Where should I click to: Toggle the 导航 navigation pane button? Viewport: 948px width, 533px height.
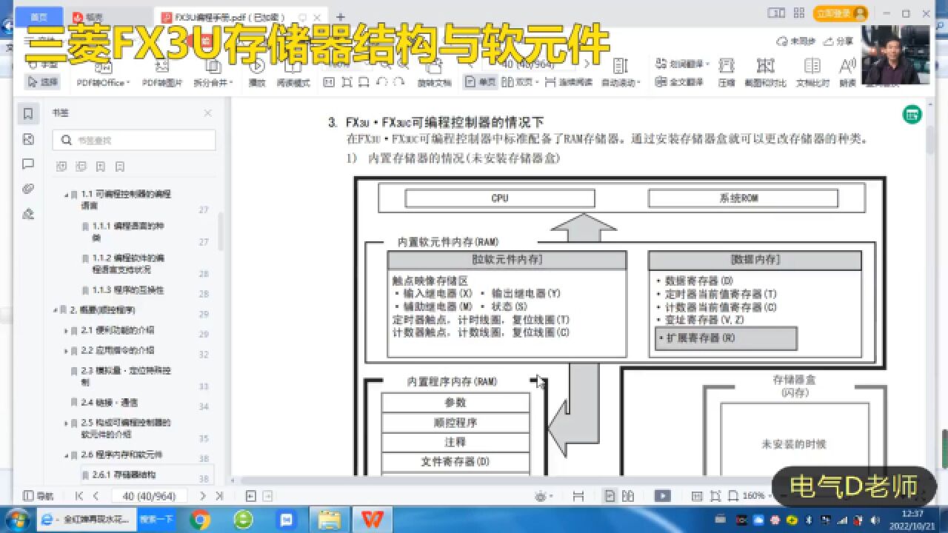pos(39,496)
